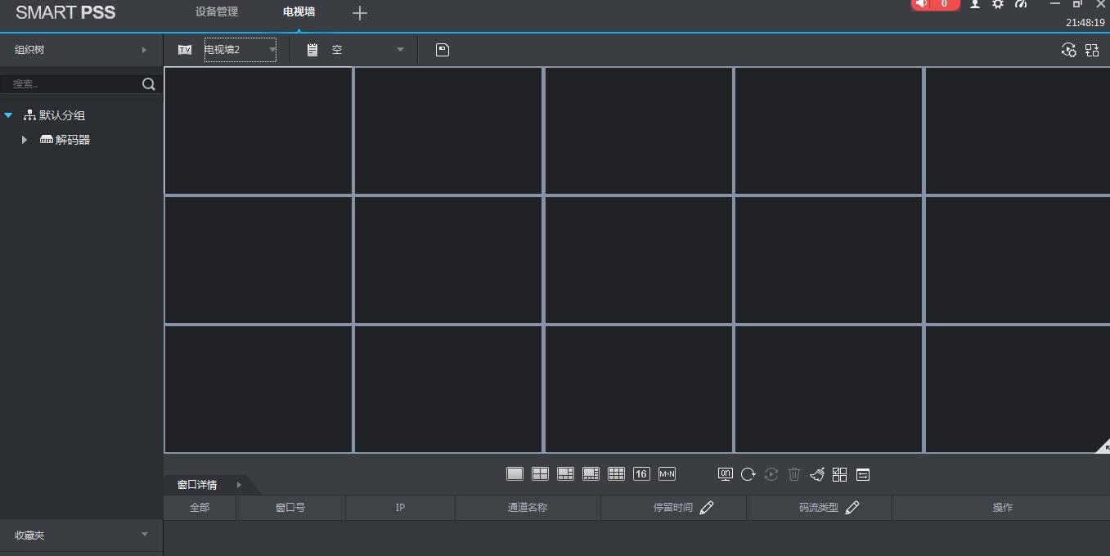The height and width of the screenshot is (556, 1110).
Task: Select the nine-window grid layout icon
Action: pyautogui.click(x=616, y=474)
